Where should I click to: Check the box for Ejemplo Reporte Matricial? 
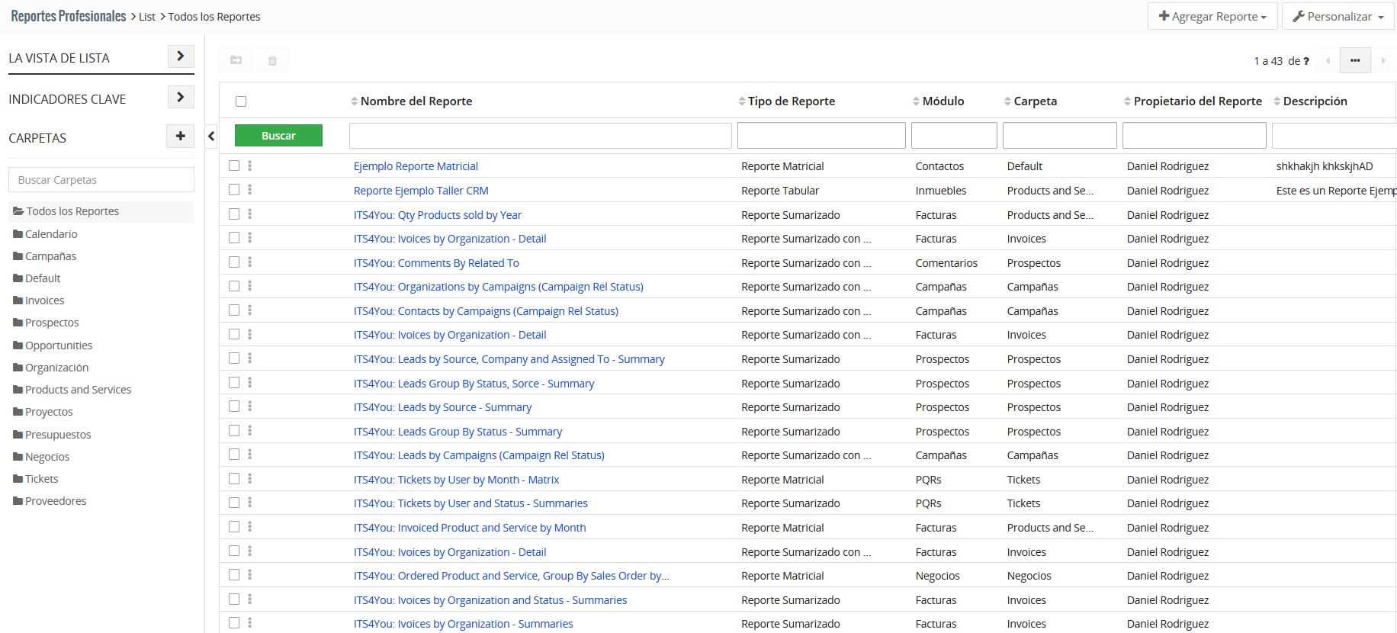click(x=234, y=165)
